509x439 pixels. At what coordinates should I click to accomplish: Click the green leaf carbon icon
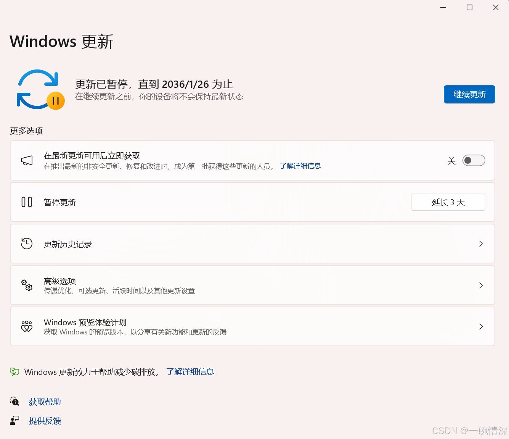point(14,372)
